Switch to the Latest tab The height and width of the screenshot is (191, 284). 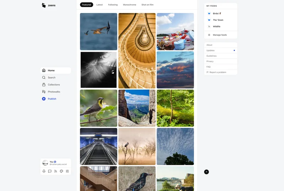(99, 5)
